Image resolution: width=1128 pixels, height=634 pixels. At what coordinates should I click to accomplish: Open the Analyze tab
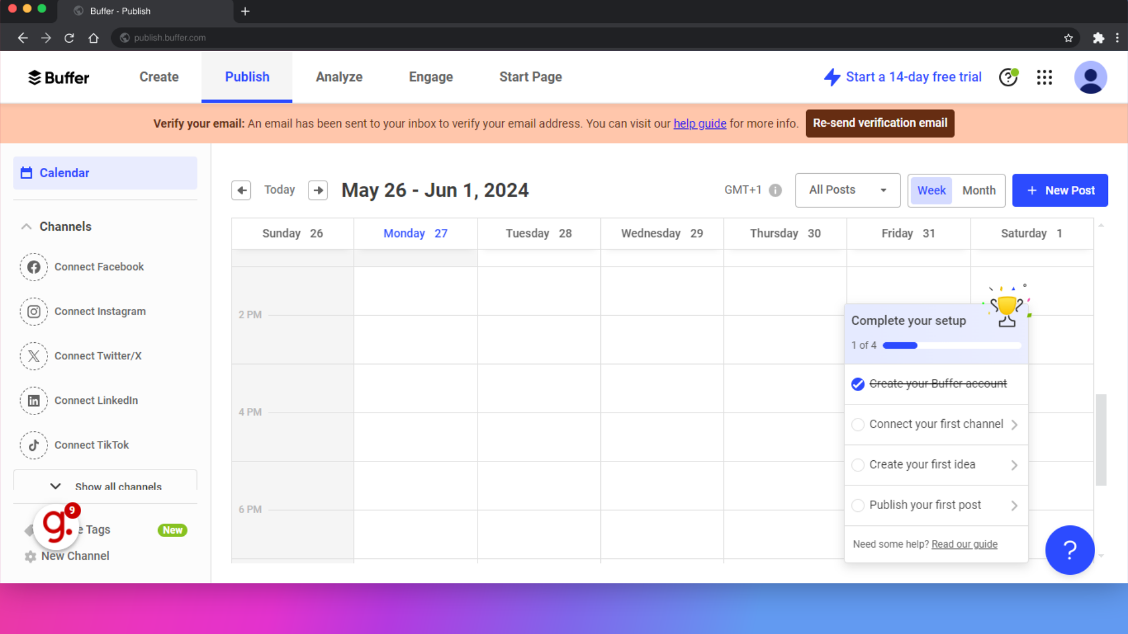339,77
